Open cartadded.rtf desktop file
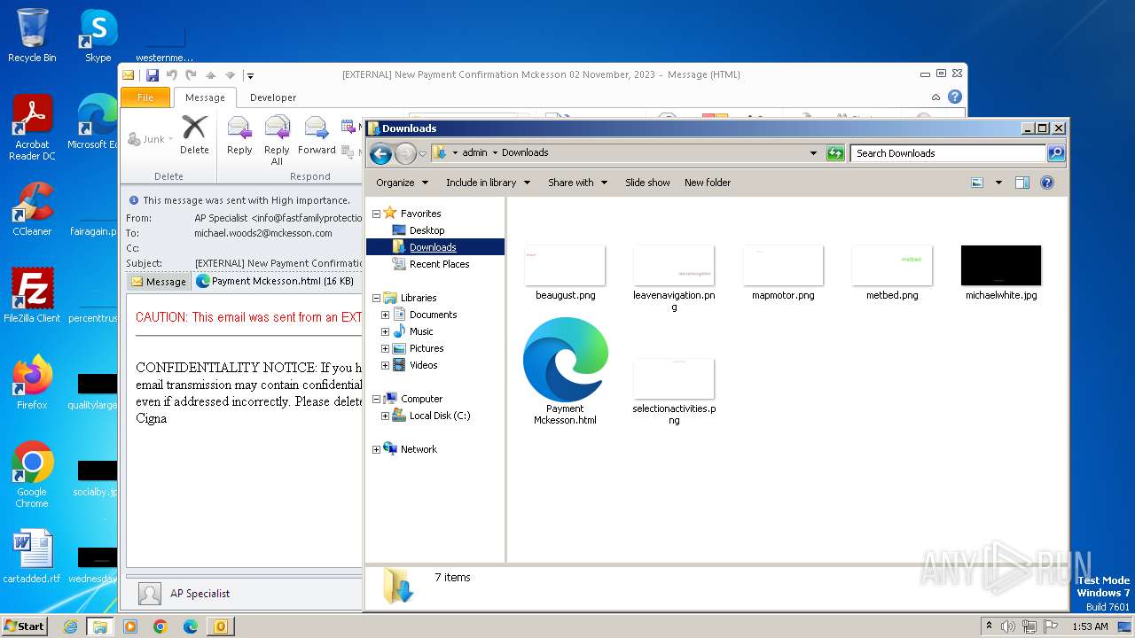 tap(32, 556)
